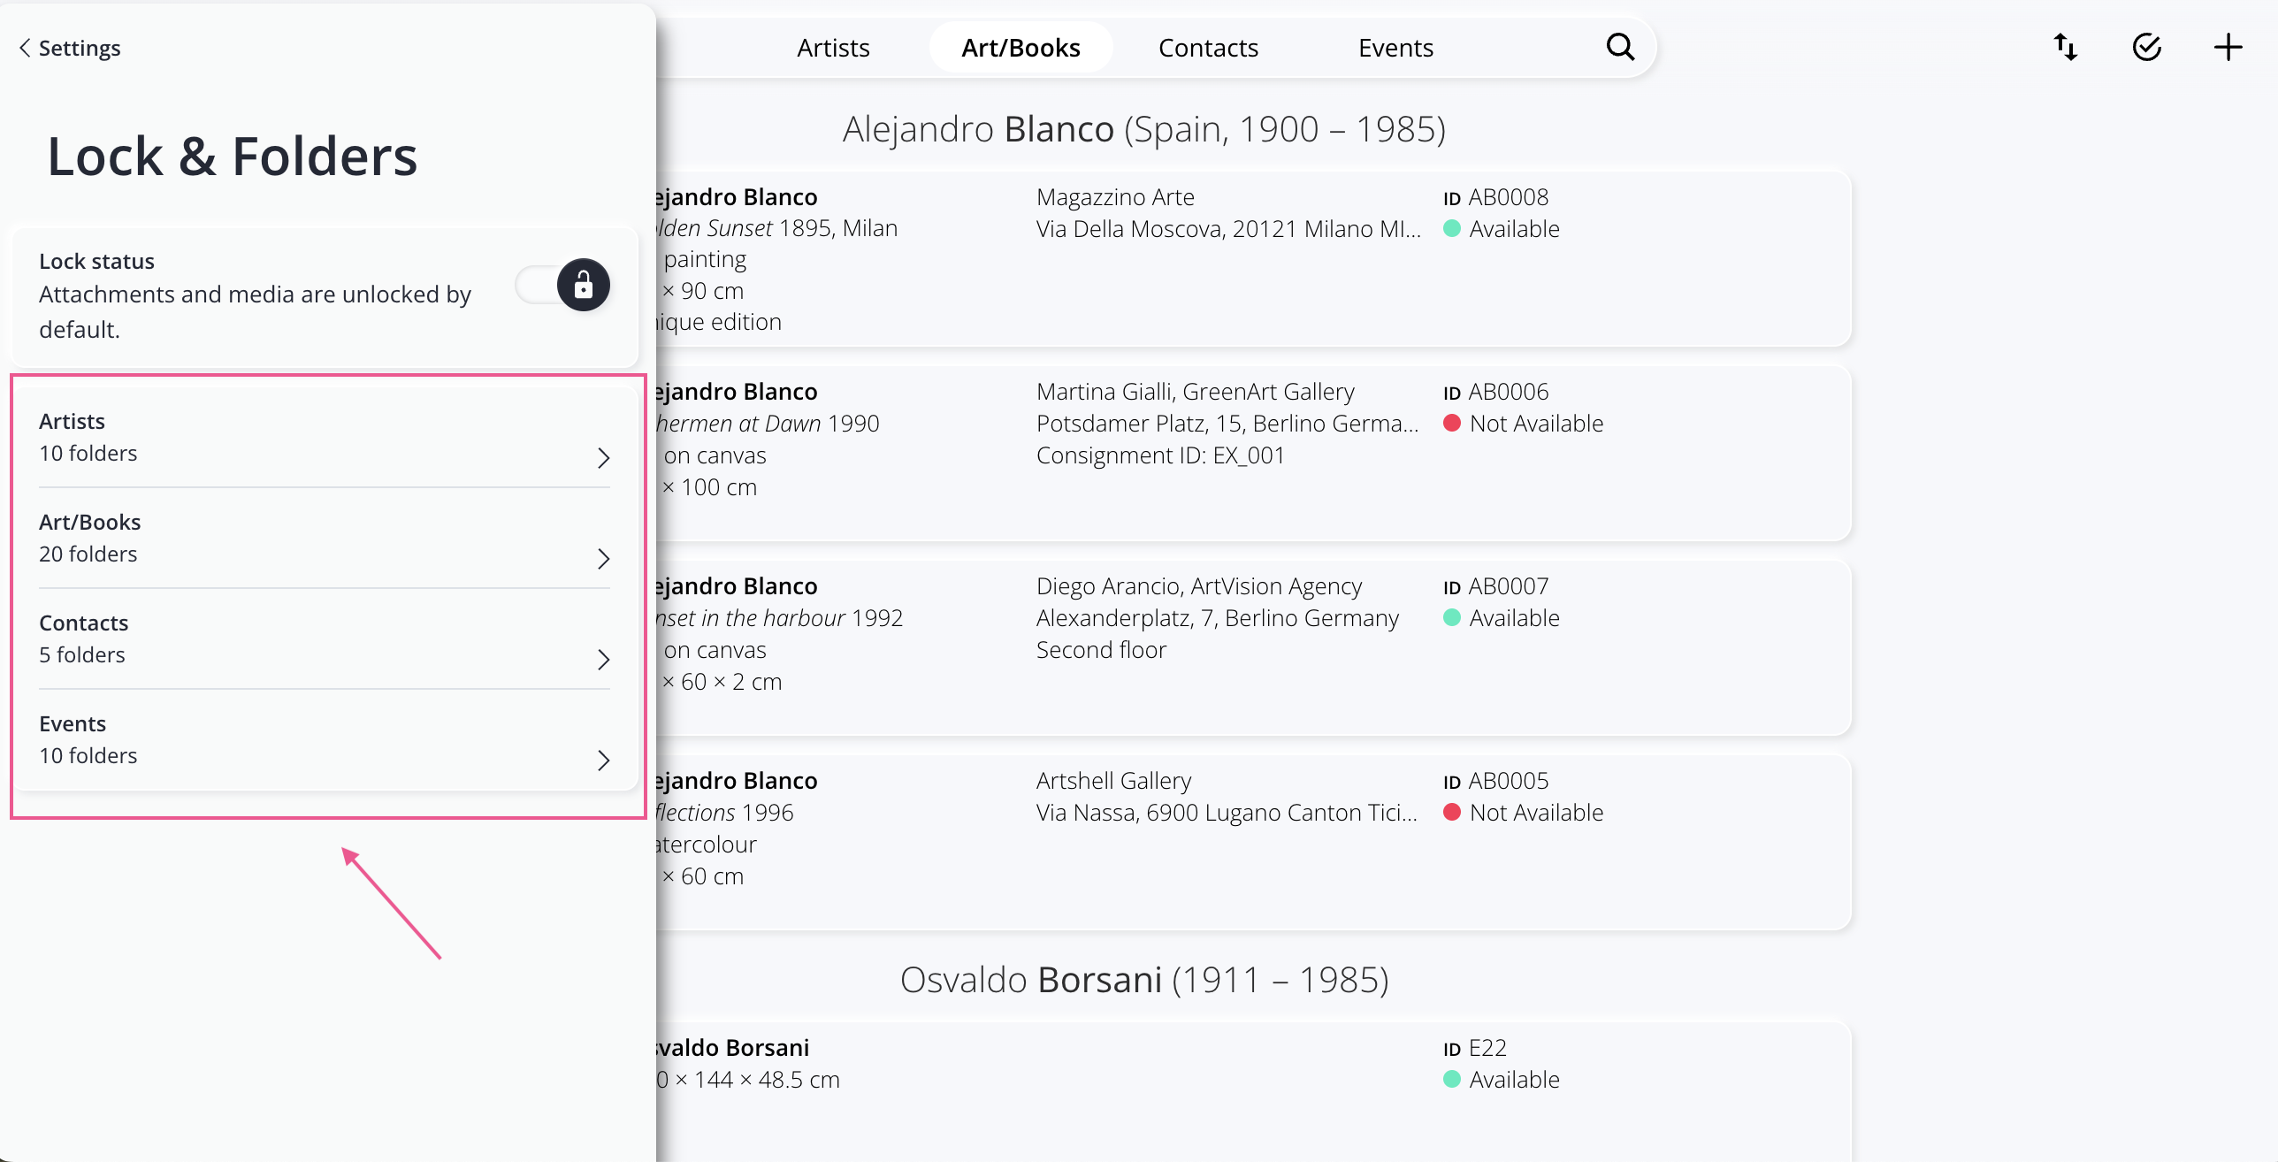Click the sort arrows icon
This screenshot has height=1162, width=2278.
[2065, 47]
